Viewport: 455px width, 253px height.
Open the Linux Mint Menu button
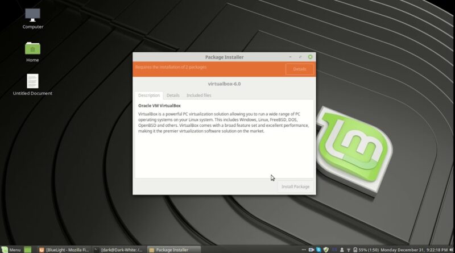tap(11, 250)
